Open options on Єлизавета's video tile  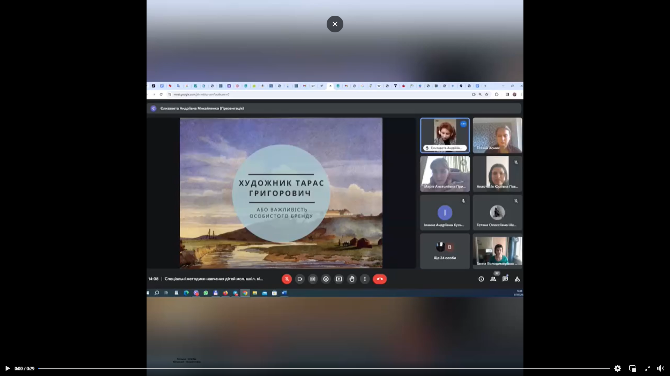[x=463, y=124]
